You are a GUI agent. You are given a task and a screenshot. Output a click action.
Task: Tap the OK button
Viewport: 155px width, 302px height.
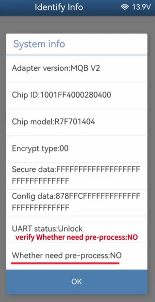77,281
